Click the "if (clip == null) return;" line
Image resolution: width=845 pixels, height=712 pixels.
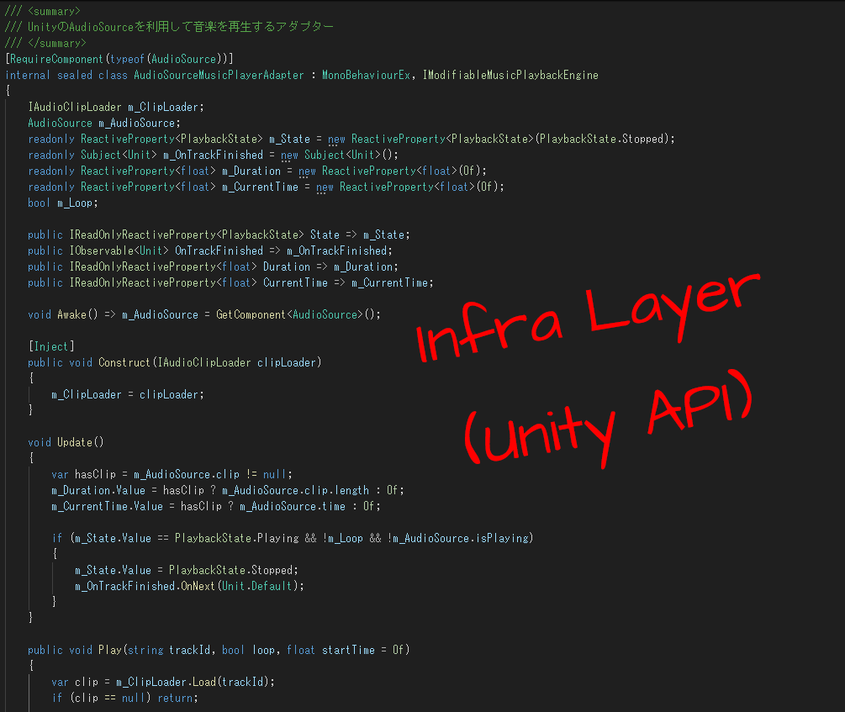tap(124, 698)
